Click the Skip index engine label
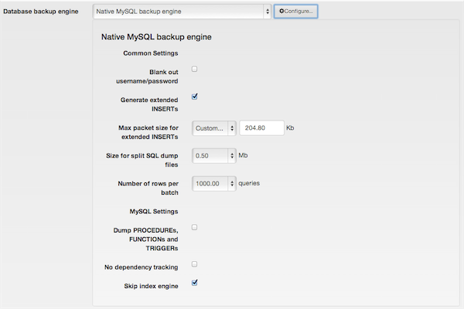This screenshot has width=464, height=309. 151,286
